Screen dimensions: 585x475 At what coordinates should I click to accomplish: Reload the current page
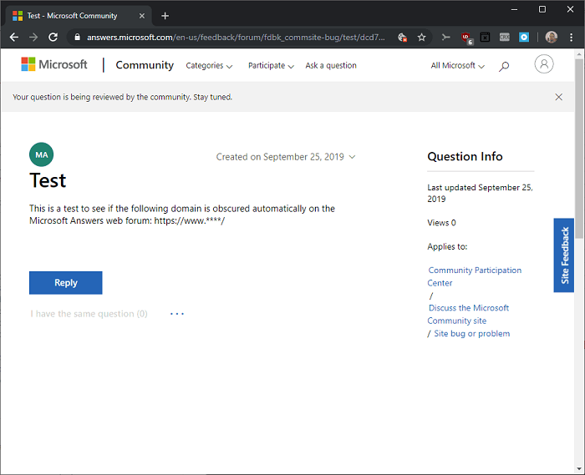[53, 38]
